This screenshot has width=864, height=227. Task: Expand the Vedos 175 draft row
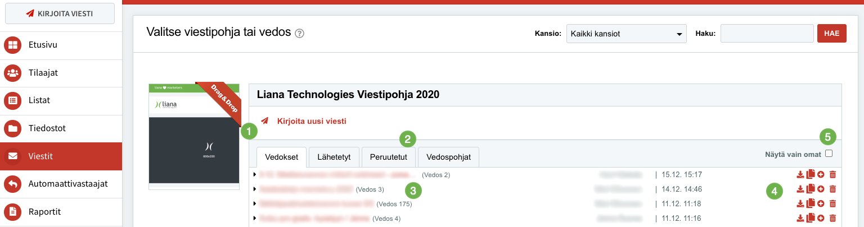[255, 203]
